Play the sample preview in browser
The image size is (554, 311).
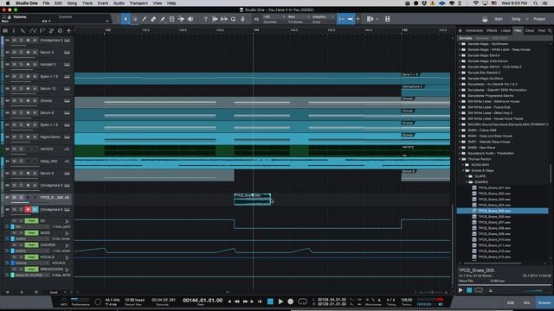point(461,290)
